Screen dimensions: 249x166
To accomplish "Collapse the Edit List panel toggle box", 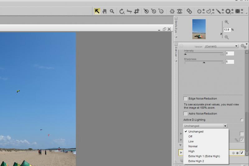I will tap(176, 44).
